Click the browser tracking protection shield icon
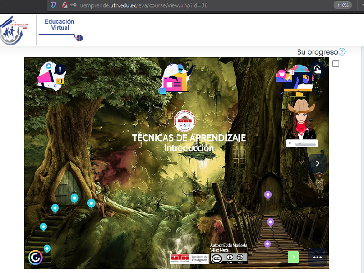 (53, 5)
